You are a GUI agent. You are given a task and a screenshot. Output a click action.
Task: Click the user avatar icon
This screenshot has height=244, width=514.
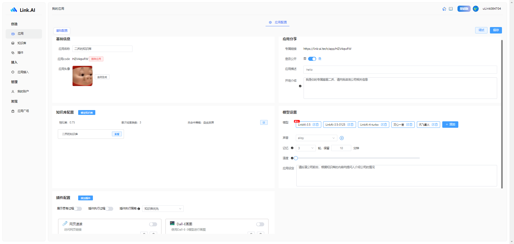(476, 9)
